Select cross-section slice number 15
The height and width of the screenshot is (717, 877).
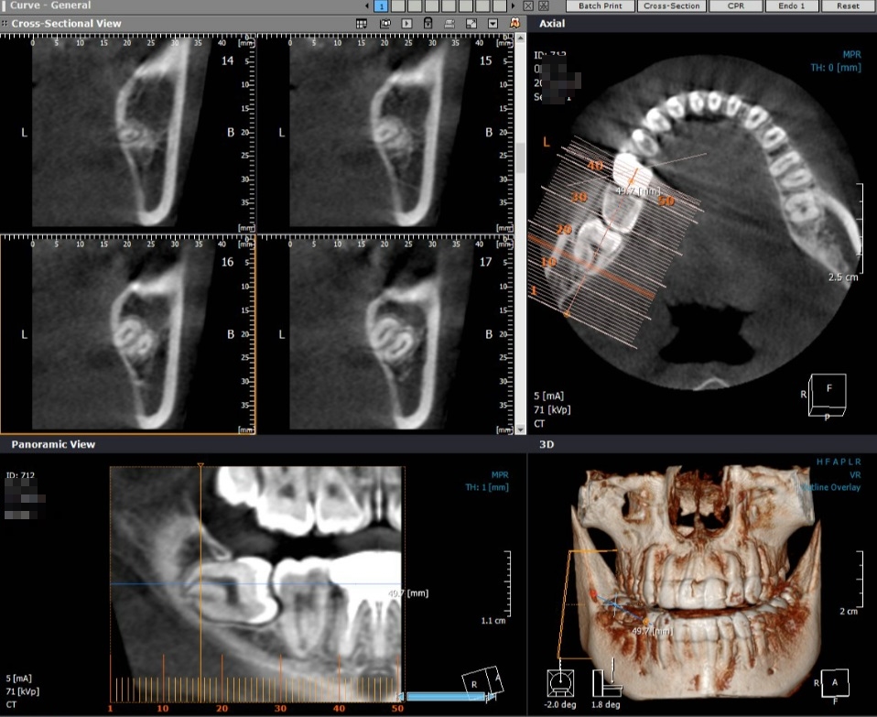click(384, 132)
